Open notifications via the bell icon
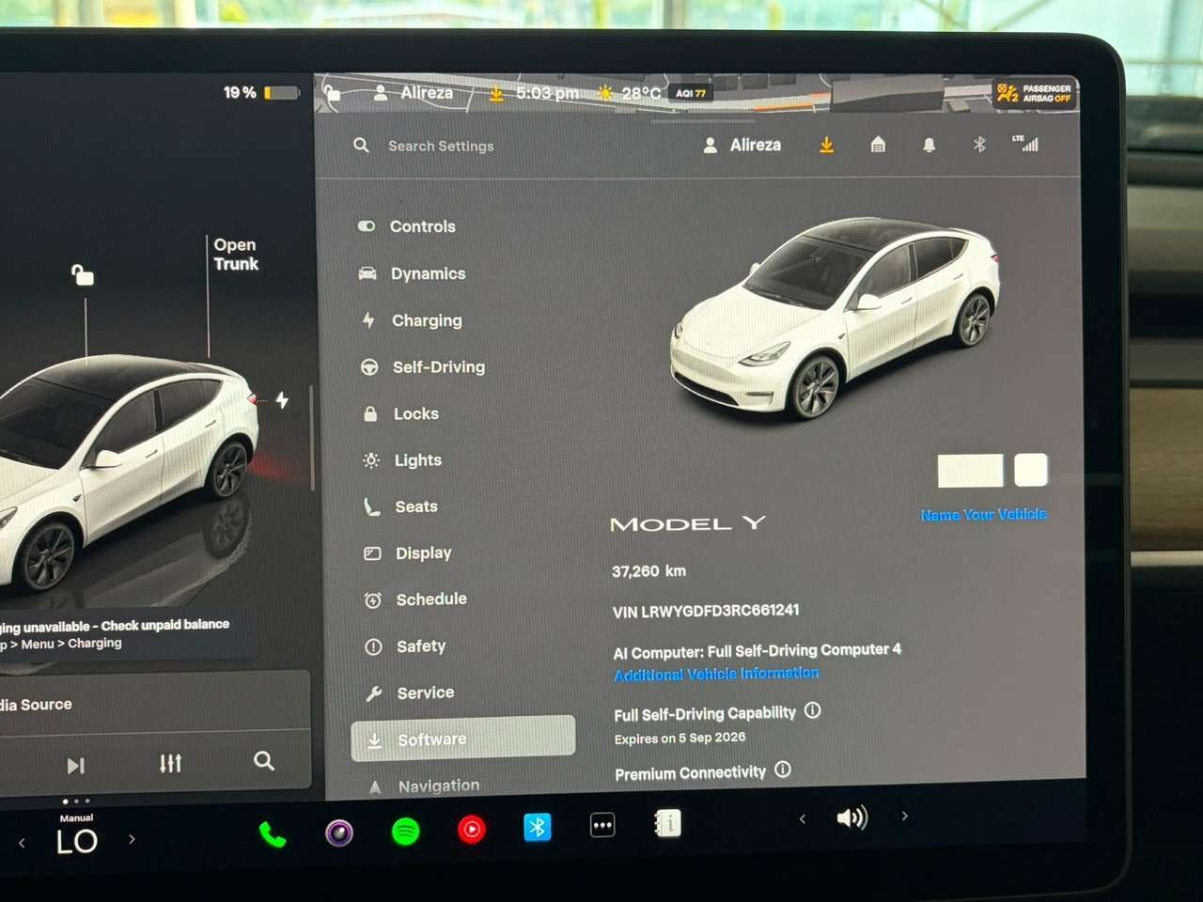The width and height of the screenshot is (1203, 902). click(x=929, y=145)
